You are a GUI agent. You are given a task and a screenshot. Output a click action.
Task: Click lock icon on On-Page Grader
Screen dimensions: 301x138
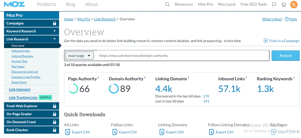[x=54, y=114]
